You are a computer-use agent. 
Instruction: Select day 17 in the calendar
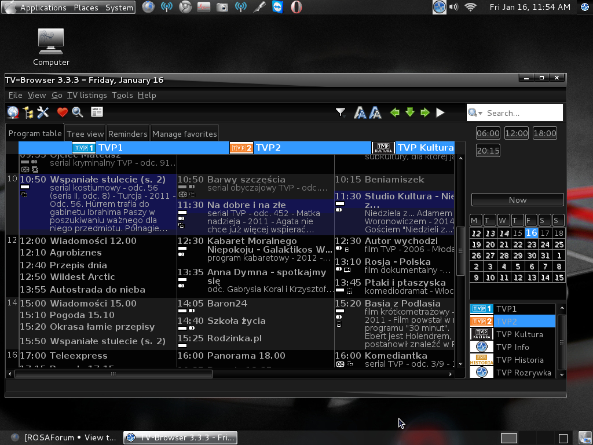(x=545, y=233)
